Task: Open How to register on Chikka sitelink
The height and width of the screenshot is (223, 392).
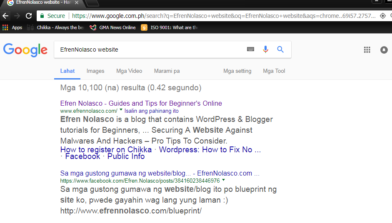Action: click(x=106, y=150)
